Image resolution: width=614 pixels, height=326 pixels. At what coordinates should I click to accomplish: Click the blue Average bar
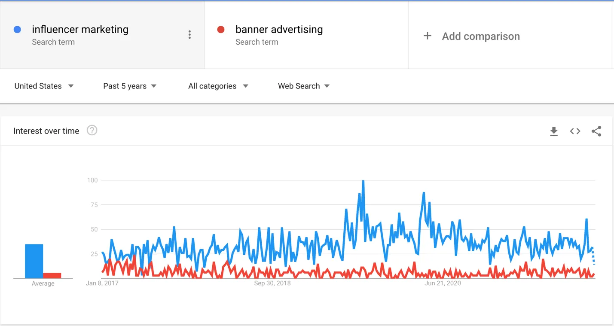pos(34,261)
